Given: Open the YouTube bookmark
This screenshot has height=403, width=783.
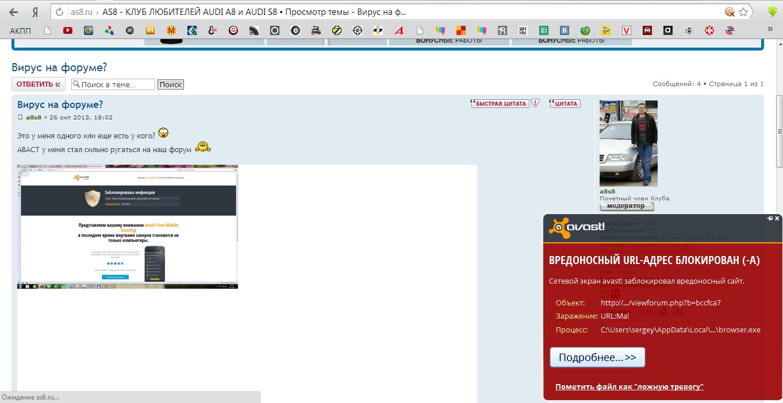Looking at the screenshot, I should [x=68, y=30].
